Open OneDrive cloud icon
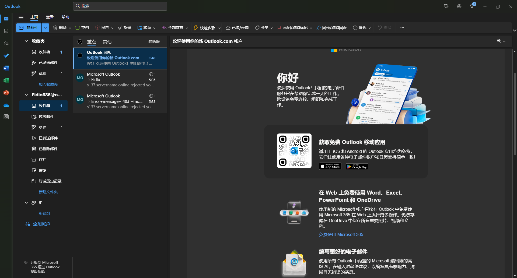The image size is (517, 278). point(6,105)
